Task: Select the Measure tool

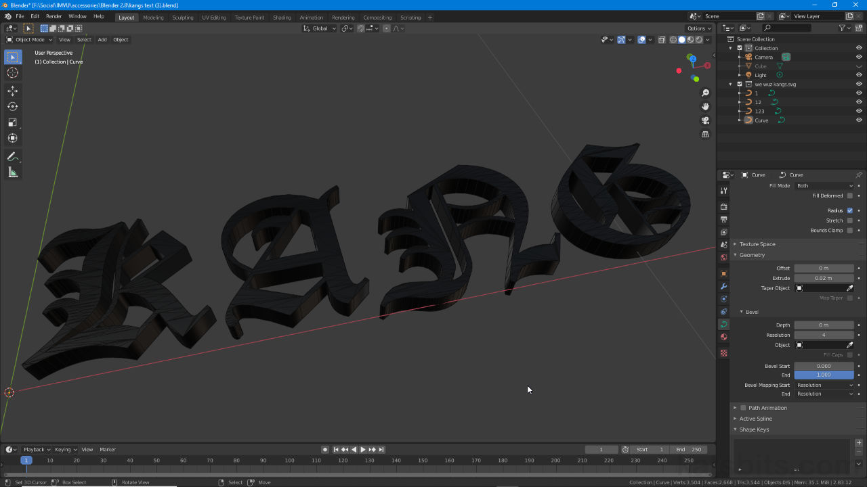Action: coord(13,172)
